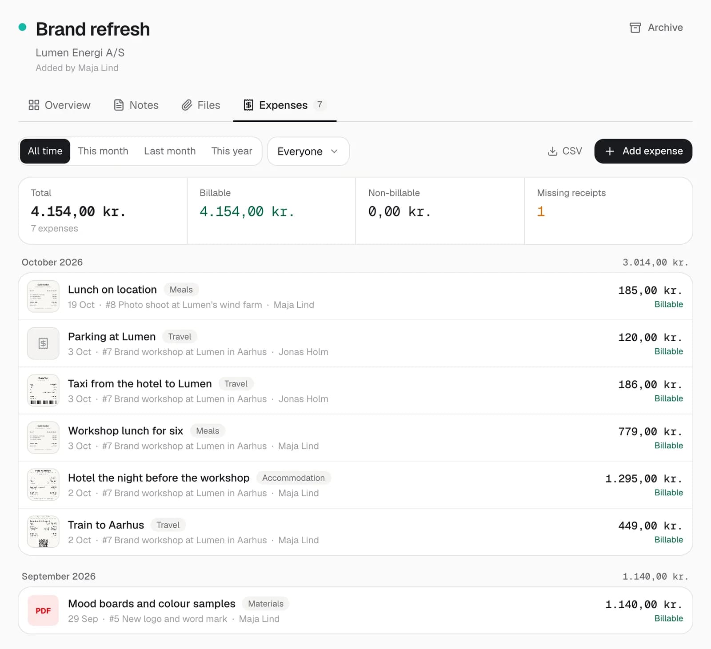The width and height of the screenshot is (711, 649).
Task: Click the Lumen Energi A/S client name
Action: tap(80, 53)
